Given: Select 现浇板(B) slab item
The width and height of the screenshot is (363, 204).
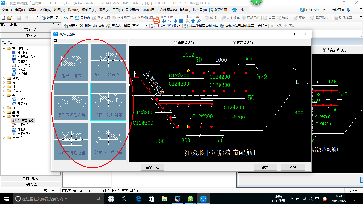Looking at the screenshot, I should [x=22, y=74].
